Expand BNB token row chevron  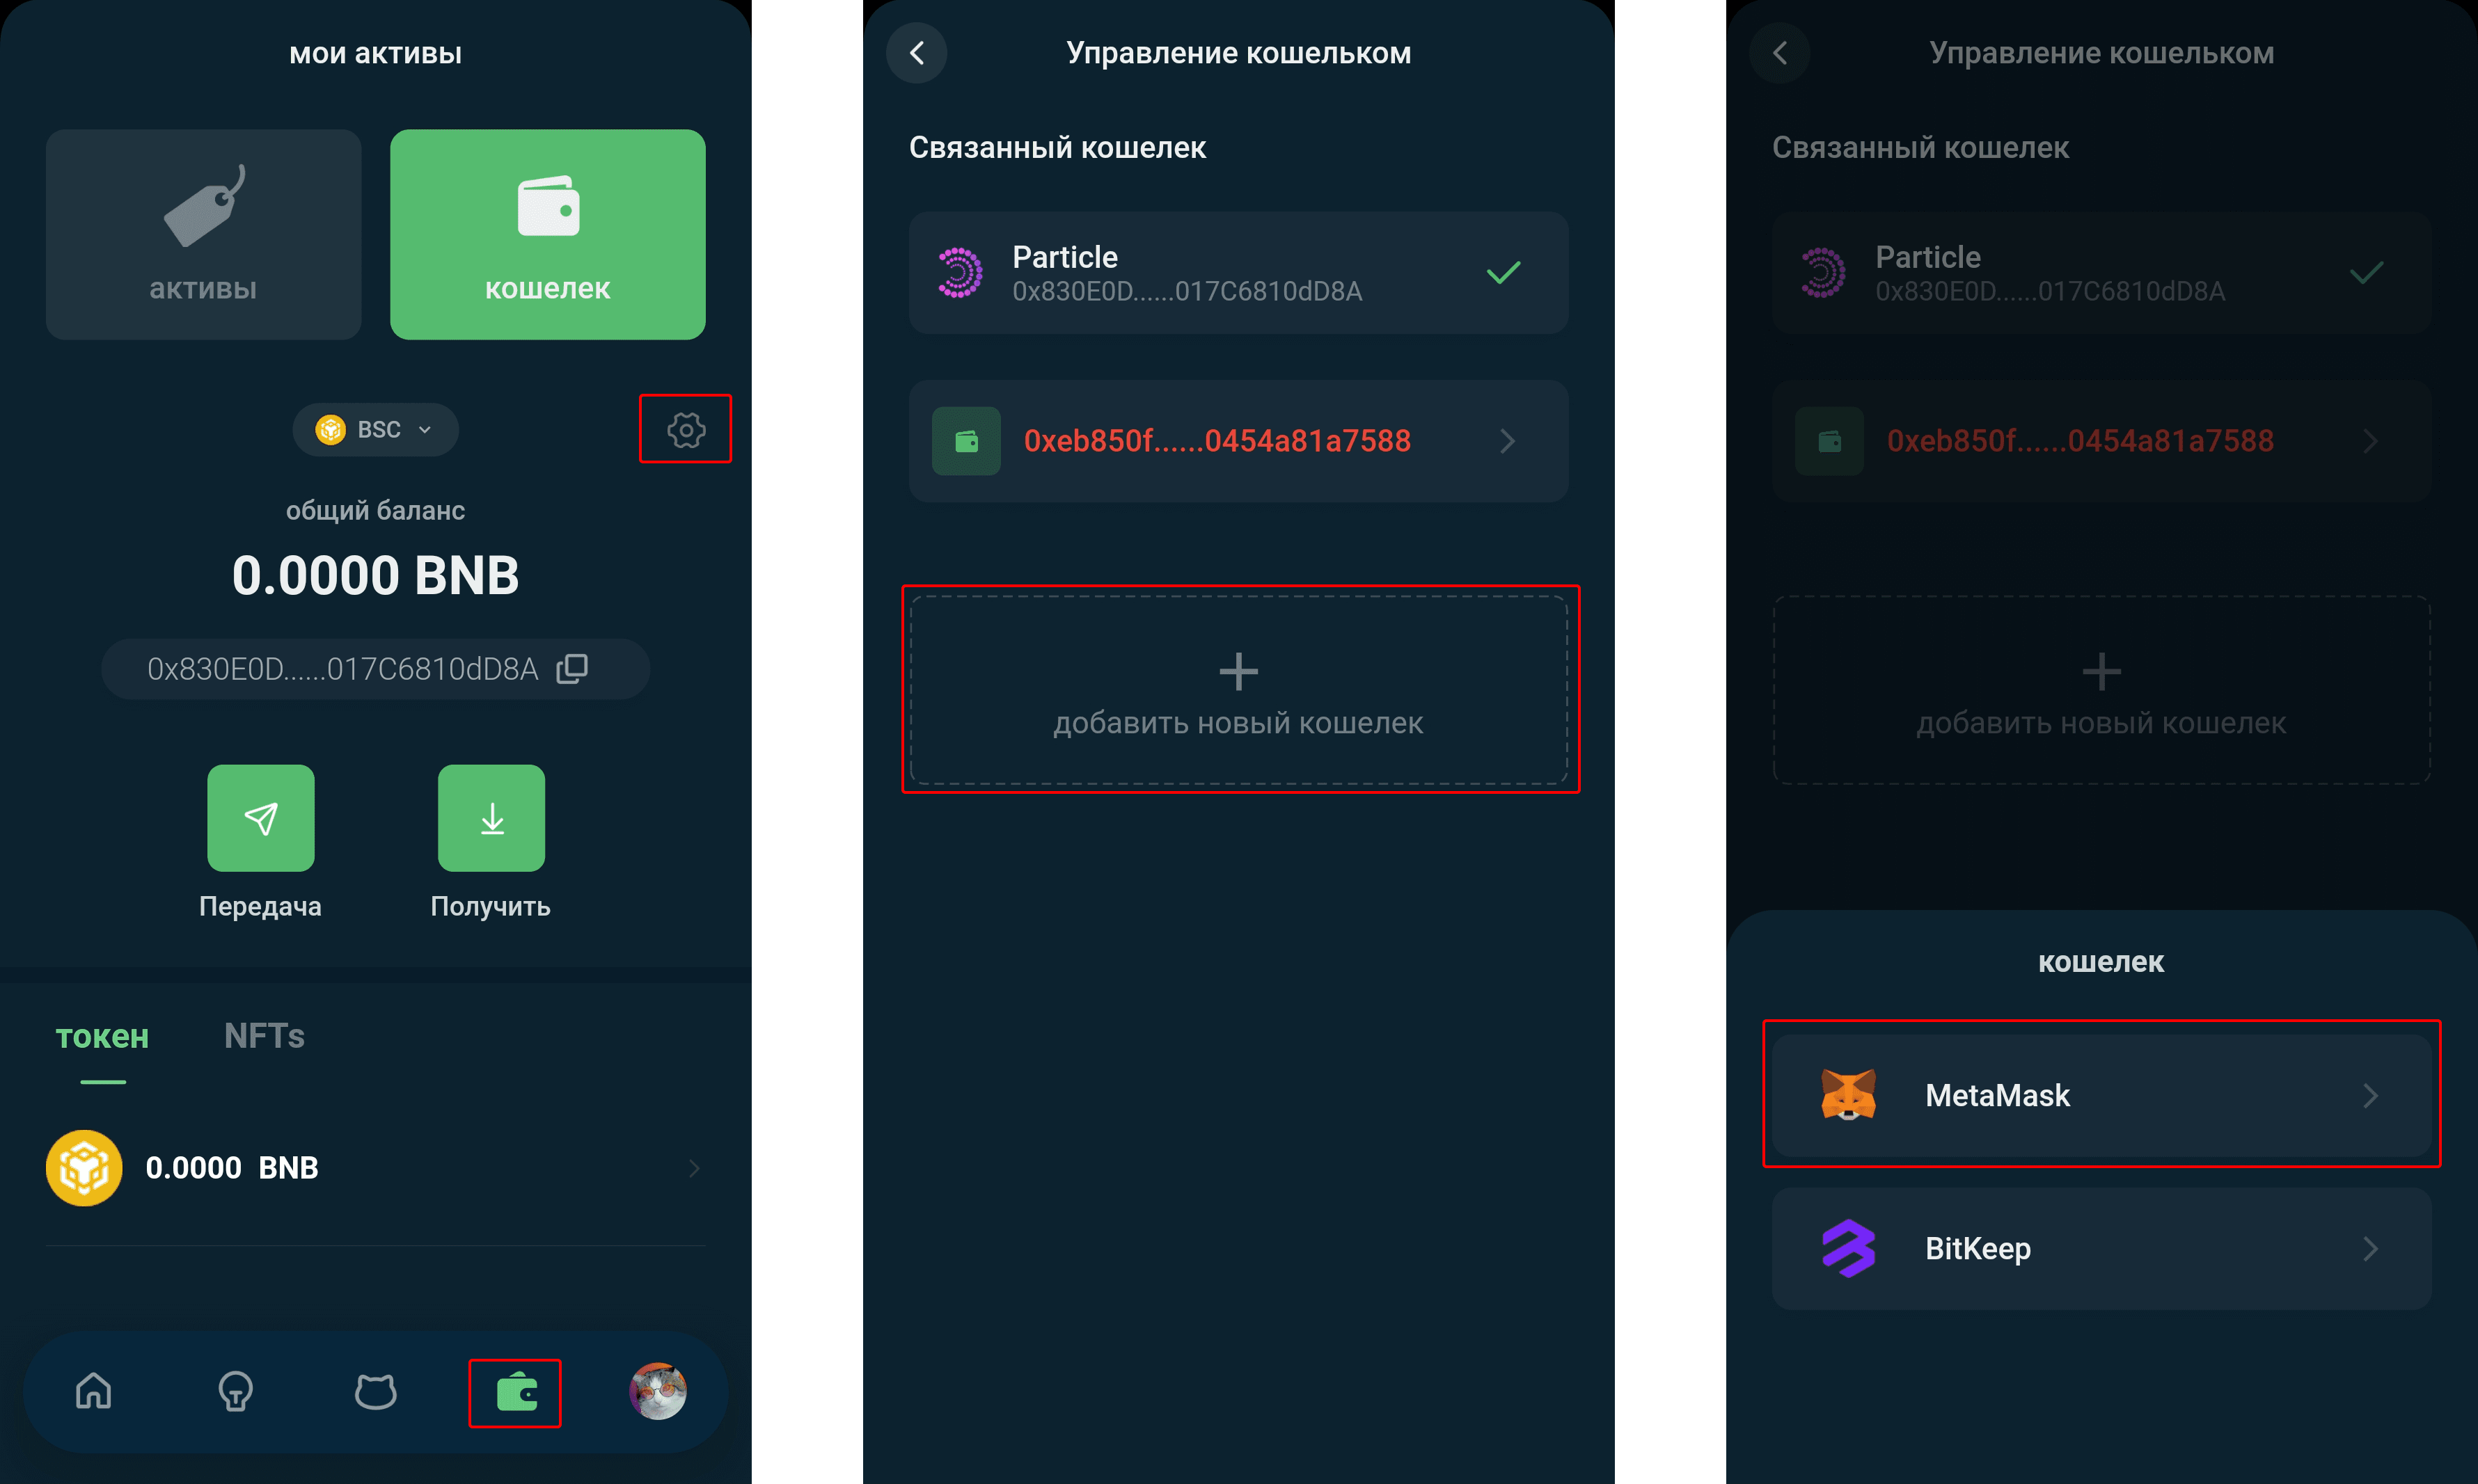coord(694,1168)
